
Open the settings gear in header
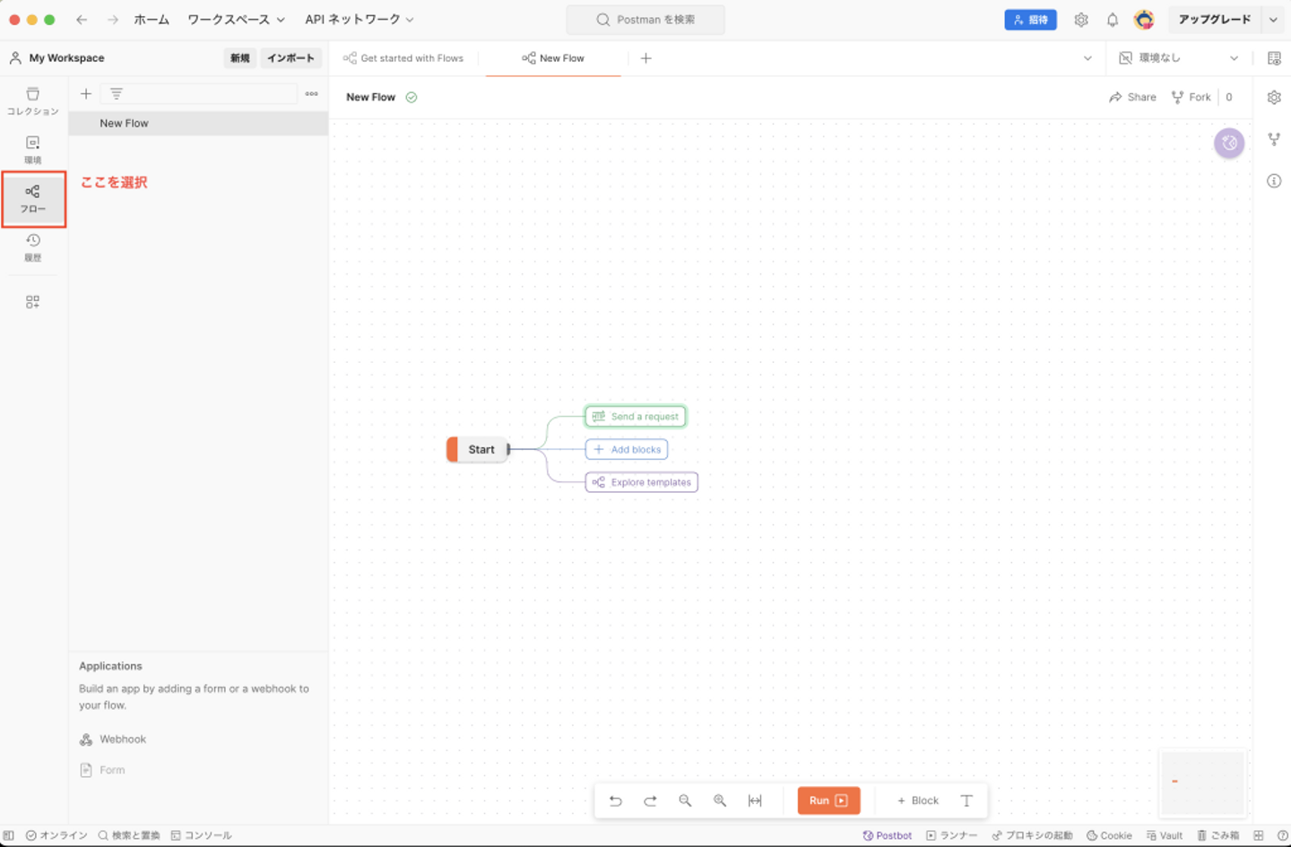pyautogui.click(x=1081, y=20)
